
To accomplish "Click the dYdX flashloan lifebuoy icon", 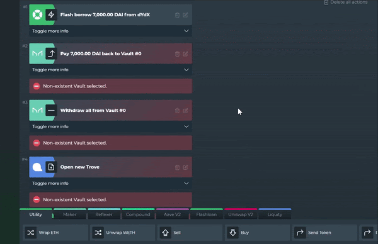I will tap(37, 14).
